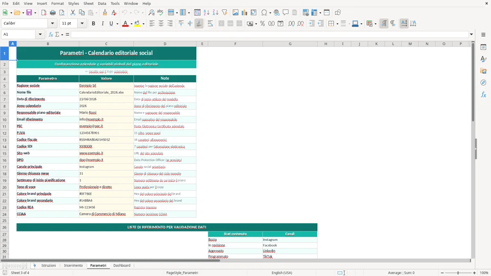
Task: Open Sidebar Gallery icon
Action: (x=483, y=71)
